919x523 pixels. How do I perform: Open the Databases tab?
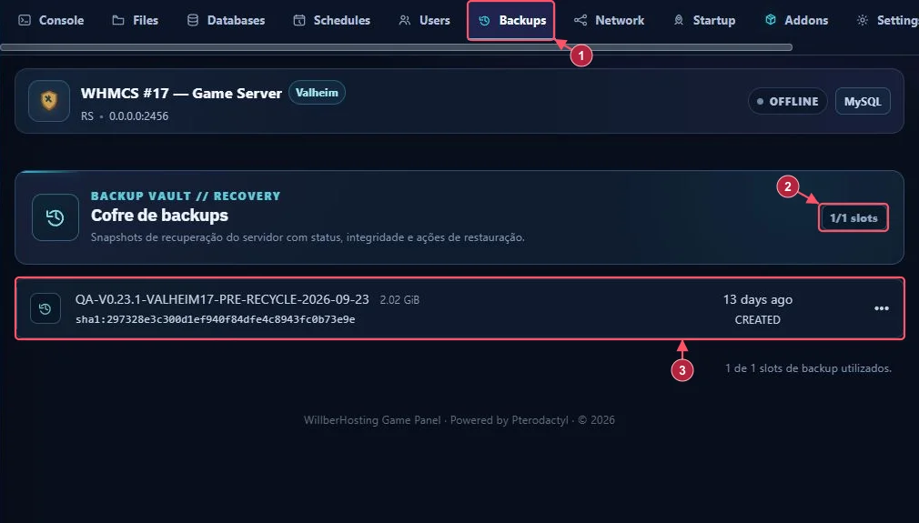(226, 21)
